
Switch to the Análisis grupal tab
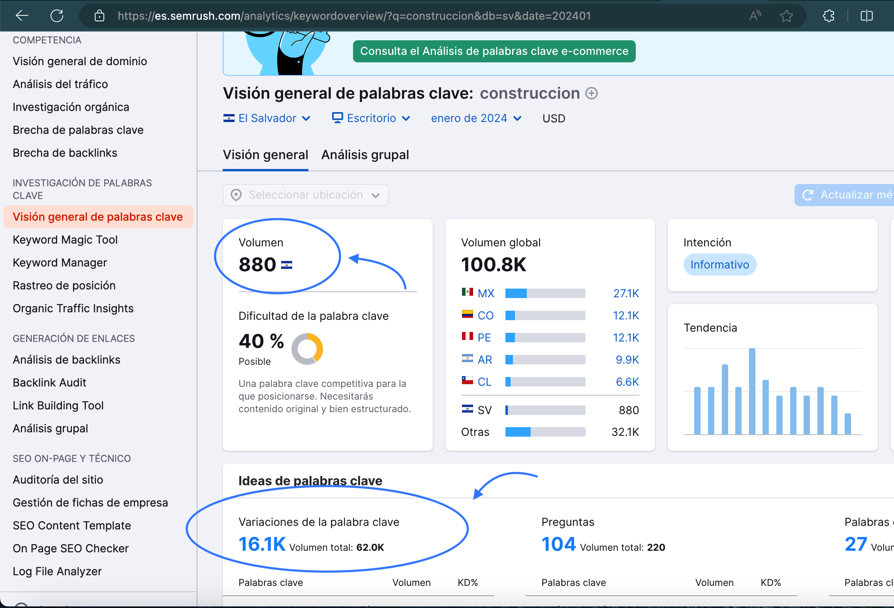[x=365, y=155]
